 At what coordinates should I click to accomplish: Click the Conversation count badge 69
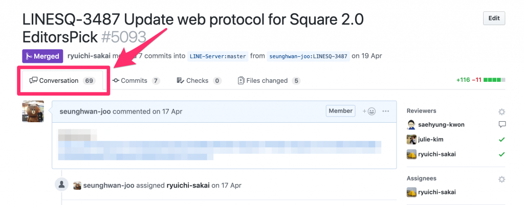click(x=89, y=80)
